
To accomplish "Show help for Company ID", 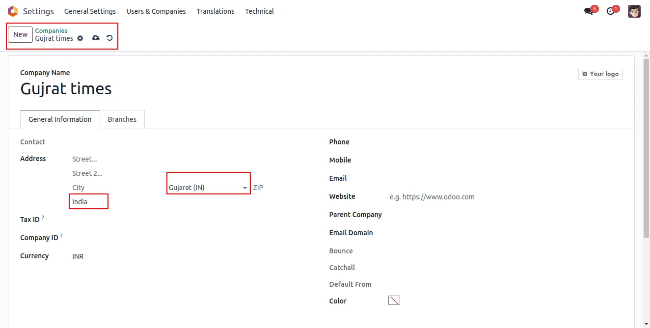I will tap(61, 236).
